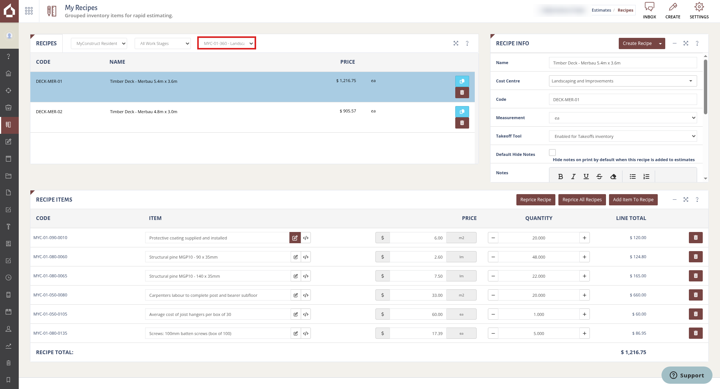The image size is (720, 389).
Task: Click Reprice Recipe button
Action: 535,200
